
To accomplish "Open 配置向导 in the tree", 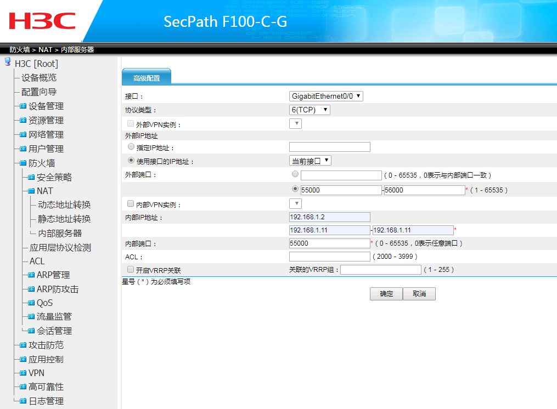I will click(39, 92).
